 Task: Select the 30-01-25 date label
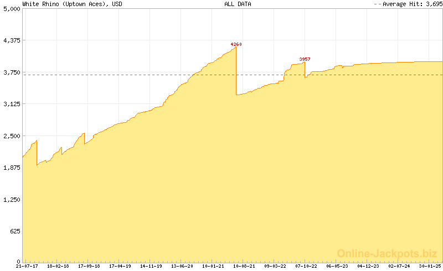point(430,266)
